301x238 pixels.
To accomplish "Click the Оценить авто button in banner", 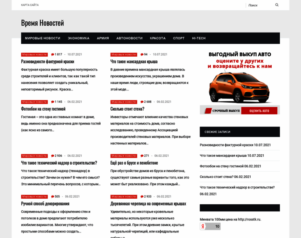I will pyautogui.click(x=259, y=111).
